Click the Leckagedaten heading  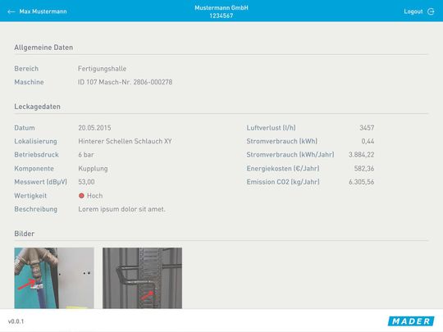(37, 107)
